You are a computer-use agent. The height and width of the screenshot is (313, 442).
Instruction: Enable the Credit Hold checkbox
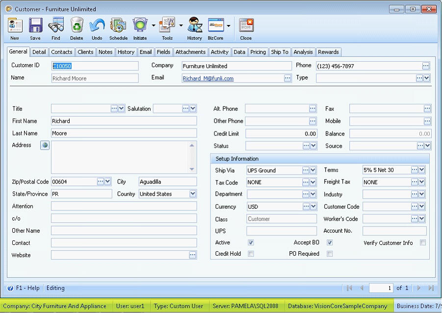coord(251,254)
